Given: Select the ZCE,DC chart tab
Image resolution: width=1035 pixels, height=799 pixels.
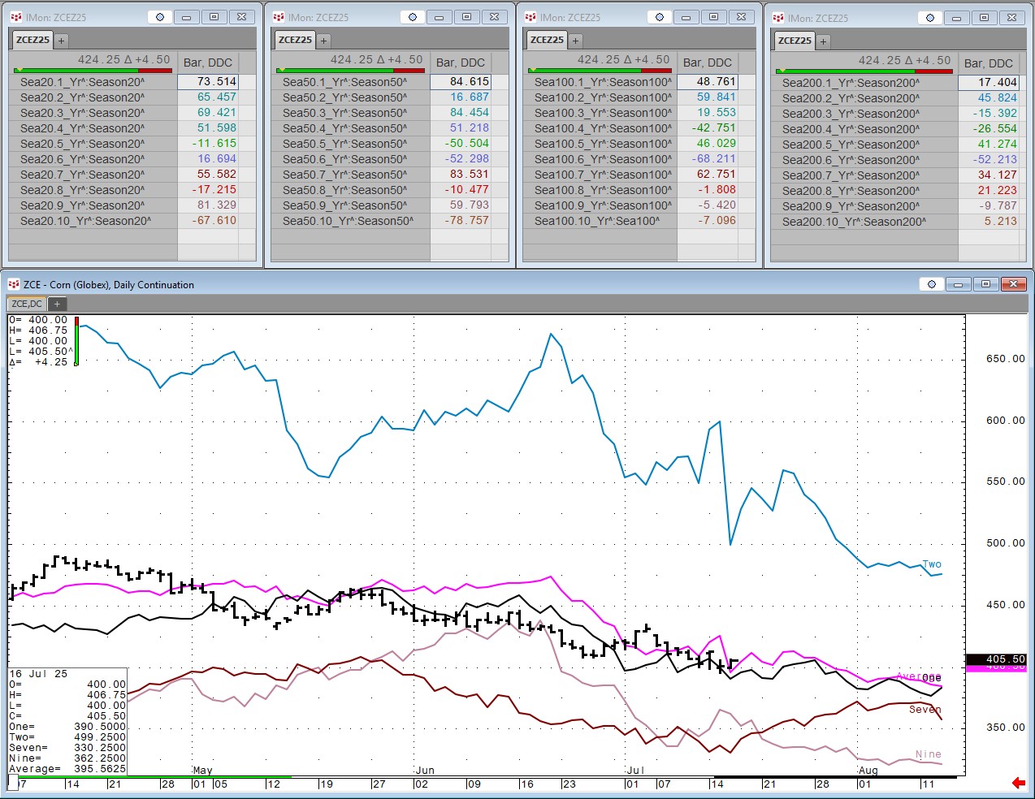Looking at the screenshot, I should pos(27,304).
